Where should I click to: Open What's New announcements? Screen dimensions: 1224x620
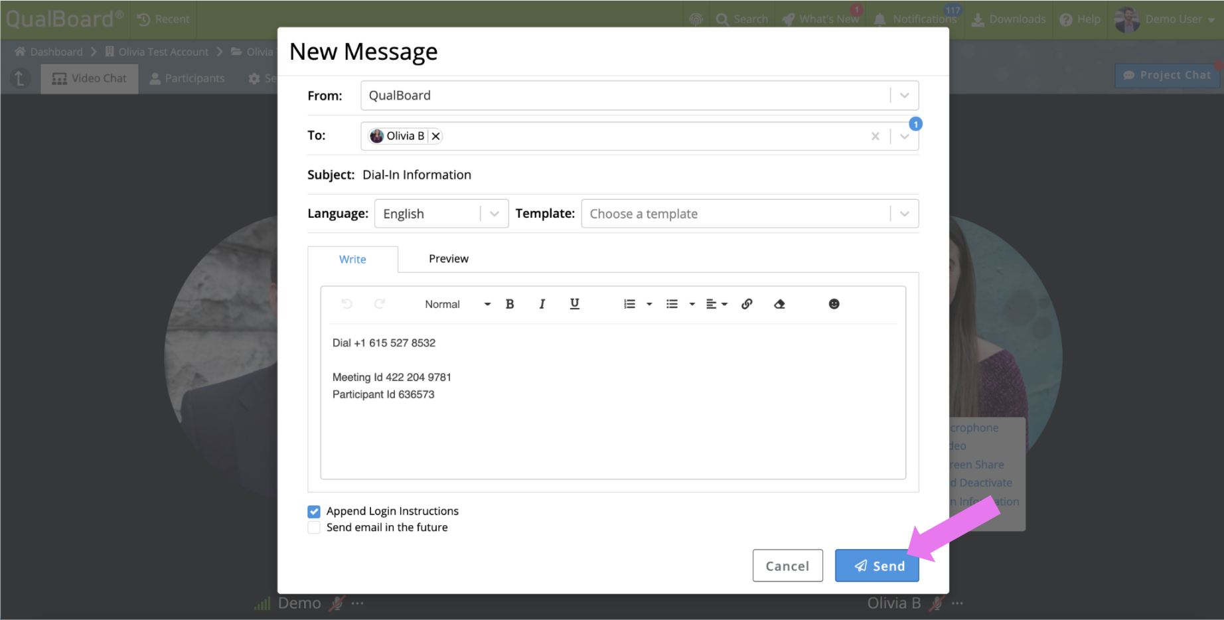(820, 19)
